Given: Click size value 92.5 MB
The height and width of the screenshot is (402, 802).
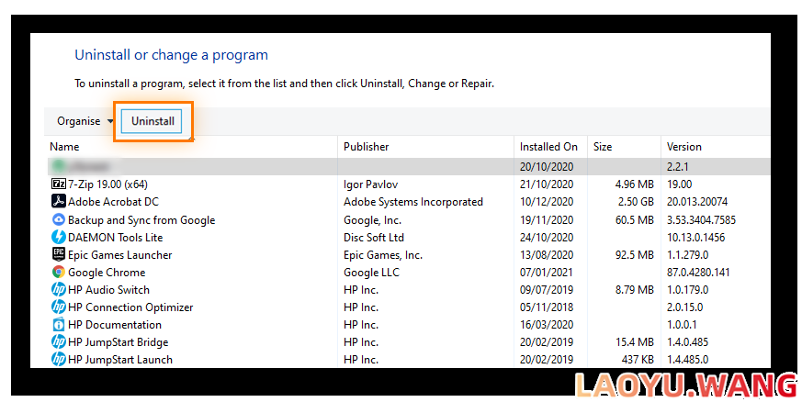Looking at the screenshot, I should coord(634,254).
